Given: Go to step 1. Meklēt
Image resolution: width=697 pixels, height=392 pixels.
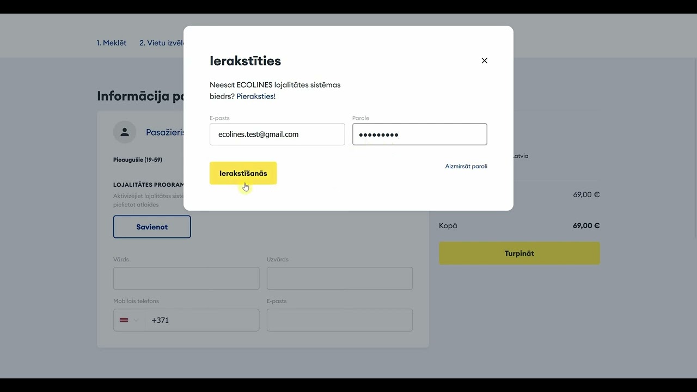Looking at the screenshot, I should pos(112,43).
